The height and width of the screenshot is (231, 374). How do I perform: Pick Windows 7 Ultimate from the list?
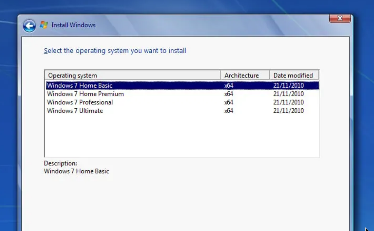coord(75,111)
